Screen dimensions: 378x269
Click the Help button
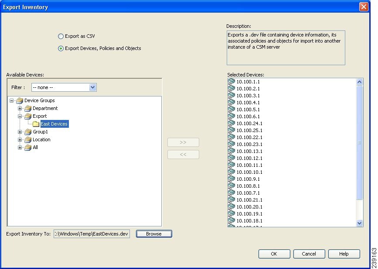[344, 254]
